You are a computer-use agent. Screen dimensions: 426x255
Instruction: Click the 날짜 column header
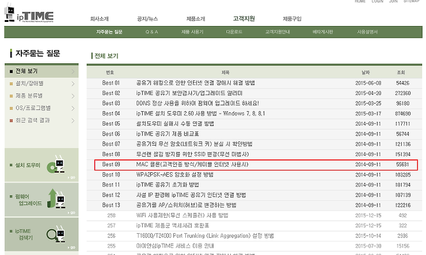(x=366, y=73)
